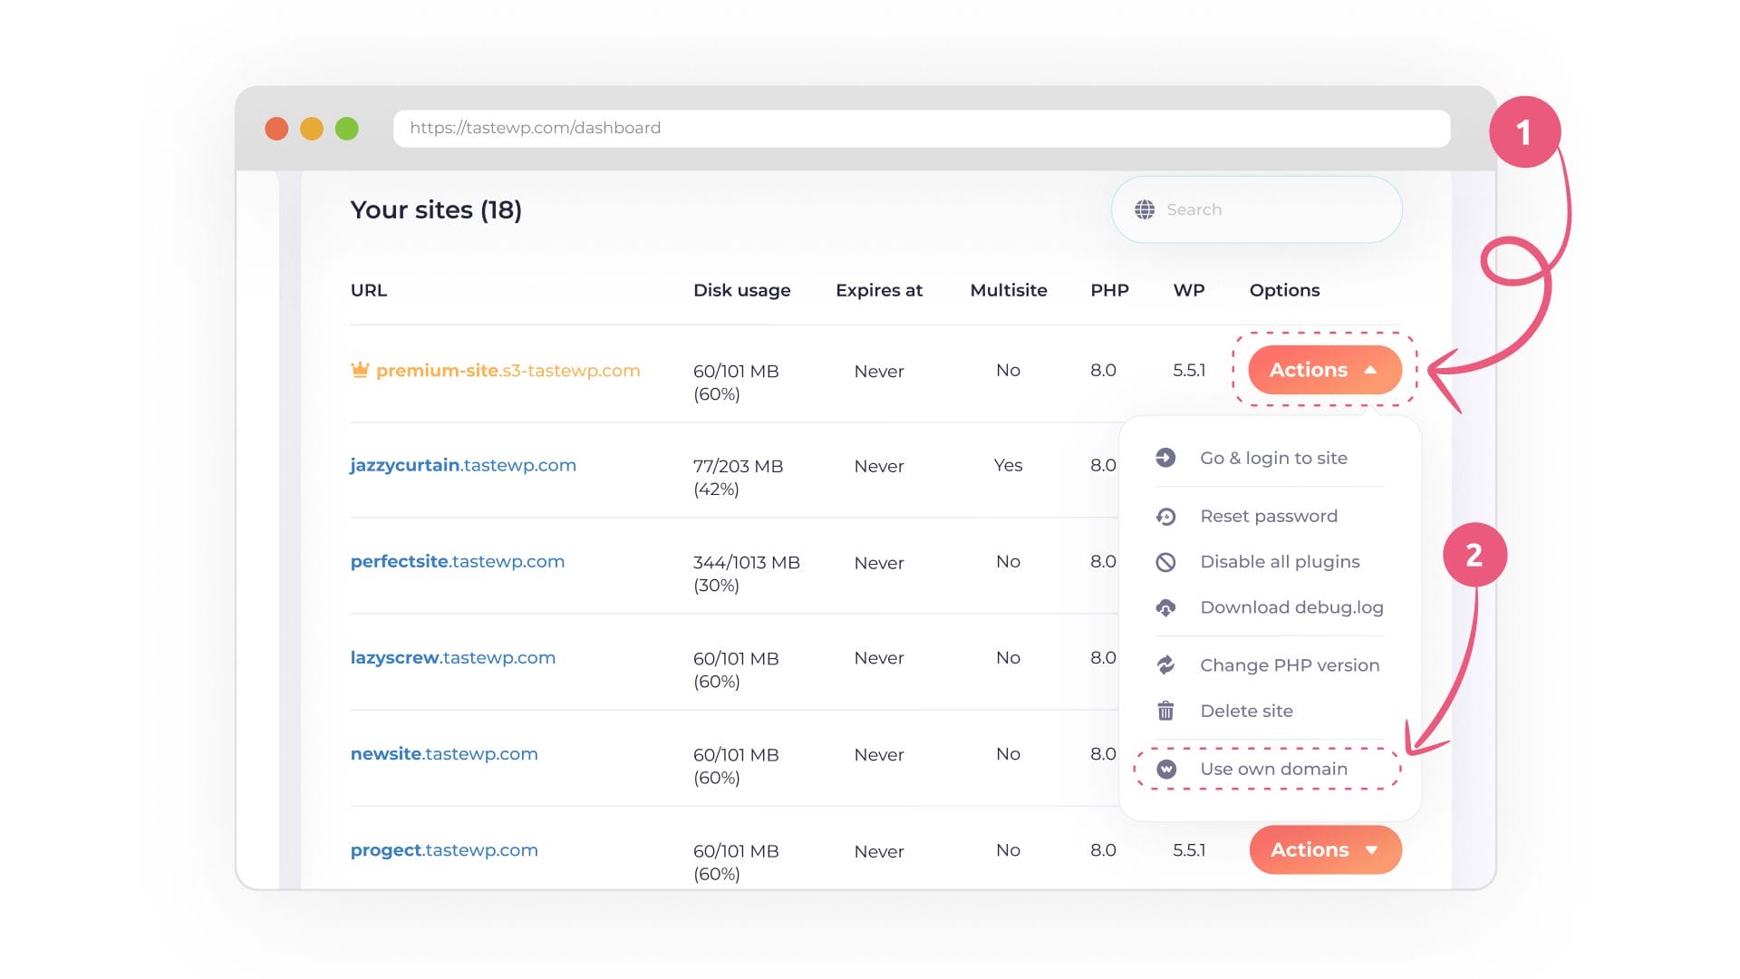
Task: Click the Delete site trash icon
Action: pyautogui.click(x=1165, y=712)
